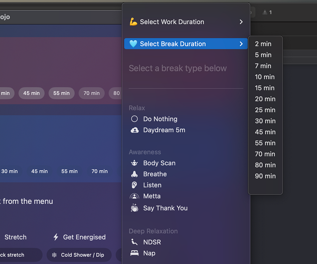
Task: Click the Breathe nose icon
Action: coord(134,174)
